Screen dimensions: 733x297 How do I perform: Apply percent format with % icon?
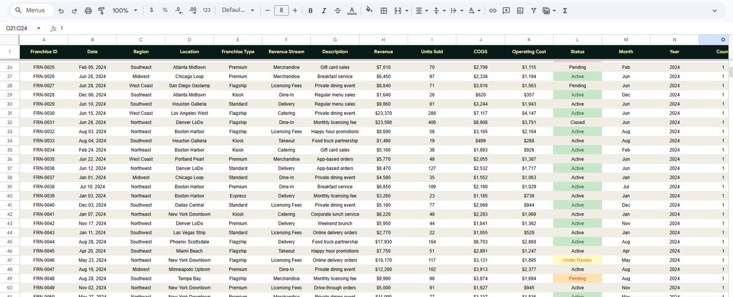point(165,10)
